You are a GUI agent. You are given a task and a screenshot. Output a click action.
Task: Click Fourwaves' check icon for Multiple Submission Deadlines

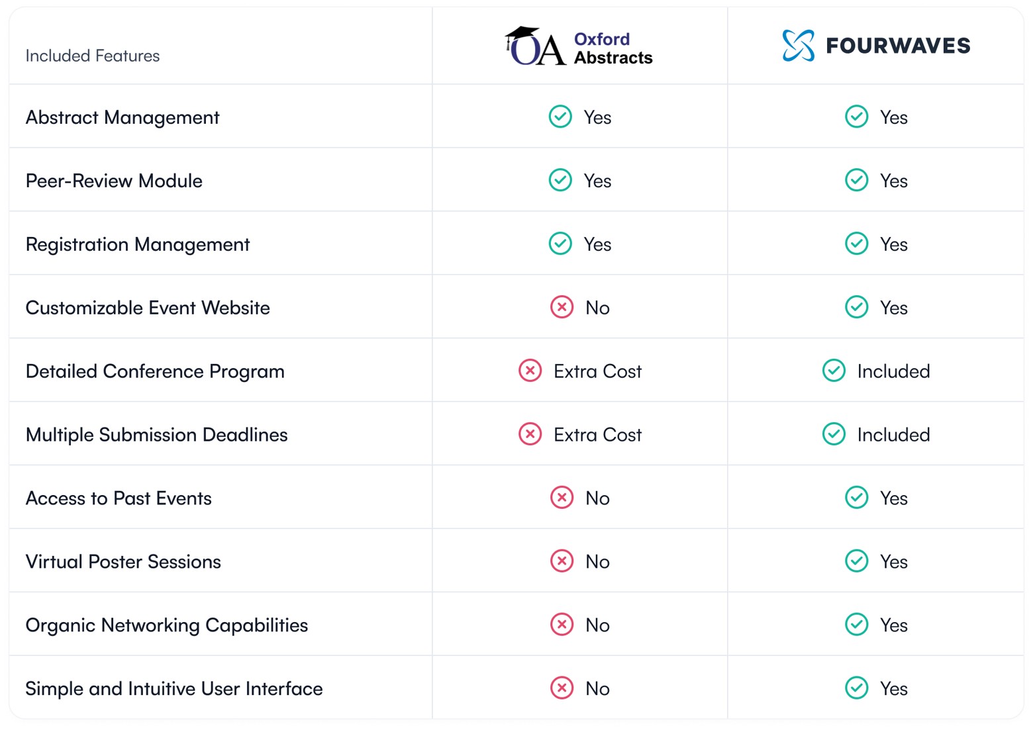pyautogui.click(x=834, y=435)
